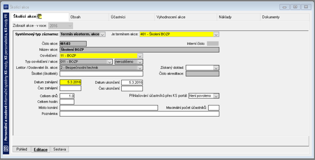Viewport: 315px width, 160px height.
Task: Open the Získaný doklad dropdown
Action: pyautogui.click(x=216, y=68)
